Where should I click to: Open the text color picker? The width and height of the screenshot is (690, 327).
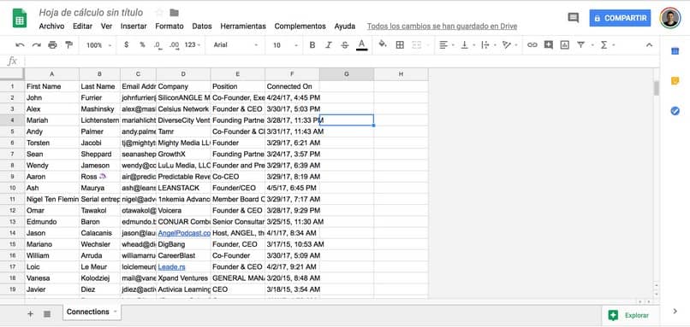pos(362,44)
